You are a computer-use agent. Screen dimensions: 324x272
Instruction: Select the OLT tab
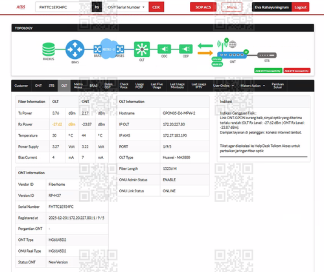pos(64,85)
